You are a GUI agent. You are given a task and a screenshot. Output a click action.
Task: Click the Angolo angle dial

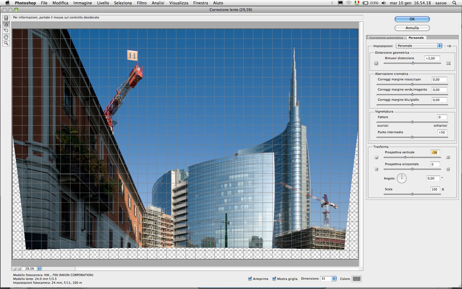coord(402,178)
